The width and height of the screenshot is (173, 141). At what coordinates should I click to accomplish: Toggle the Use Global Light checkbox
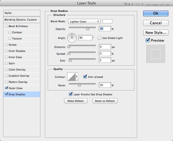(x=99, y=38)
